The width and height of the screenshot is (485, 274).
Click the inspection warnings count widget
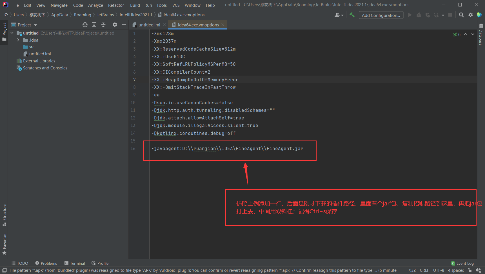pos(457,34)
